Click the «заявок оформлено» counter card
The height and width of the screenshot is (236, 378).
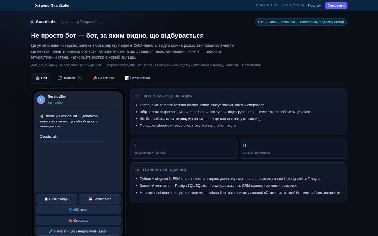click(293, 149)
